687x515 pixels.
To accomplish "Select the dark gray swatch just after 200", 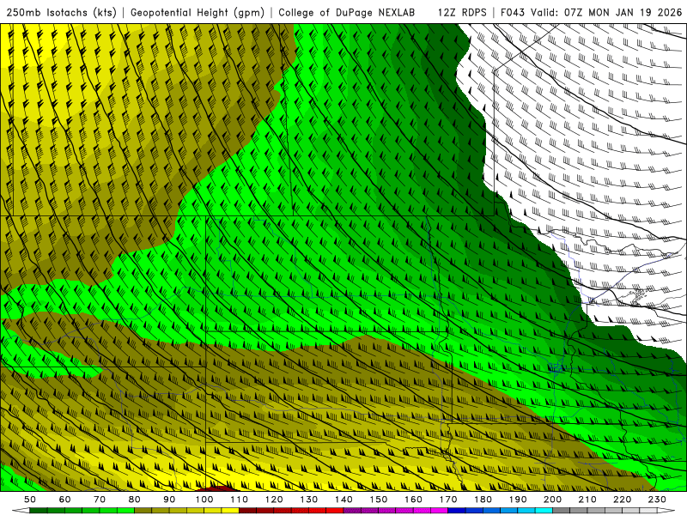I will click(562, 510).
